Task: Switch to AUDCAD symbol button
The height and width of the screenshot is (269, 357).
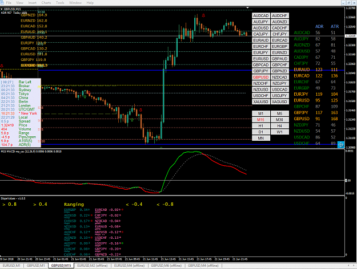Action: click(x=261, y=16)
